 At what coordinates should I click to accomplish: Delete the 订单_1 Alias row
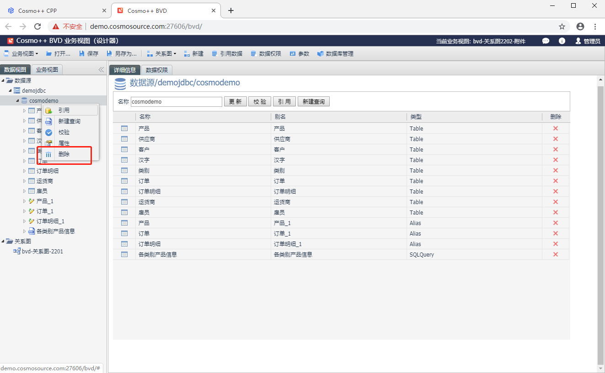click(x=556, y=233)
